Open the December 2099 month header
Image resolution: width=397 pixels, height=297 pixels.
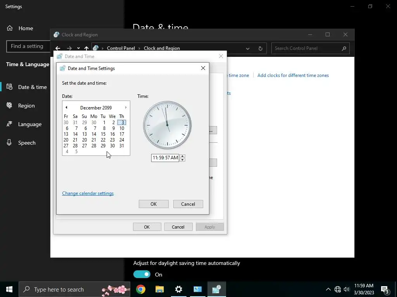point(96,108)
